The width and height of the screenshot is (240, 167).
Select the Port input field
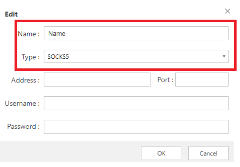click(x=202, y=80)
